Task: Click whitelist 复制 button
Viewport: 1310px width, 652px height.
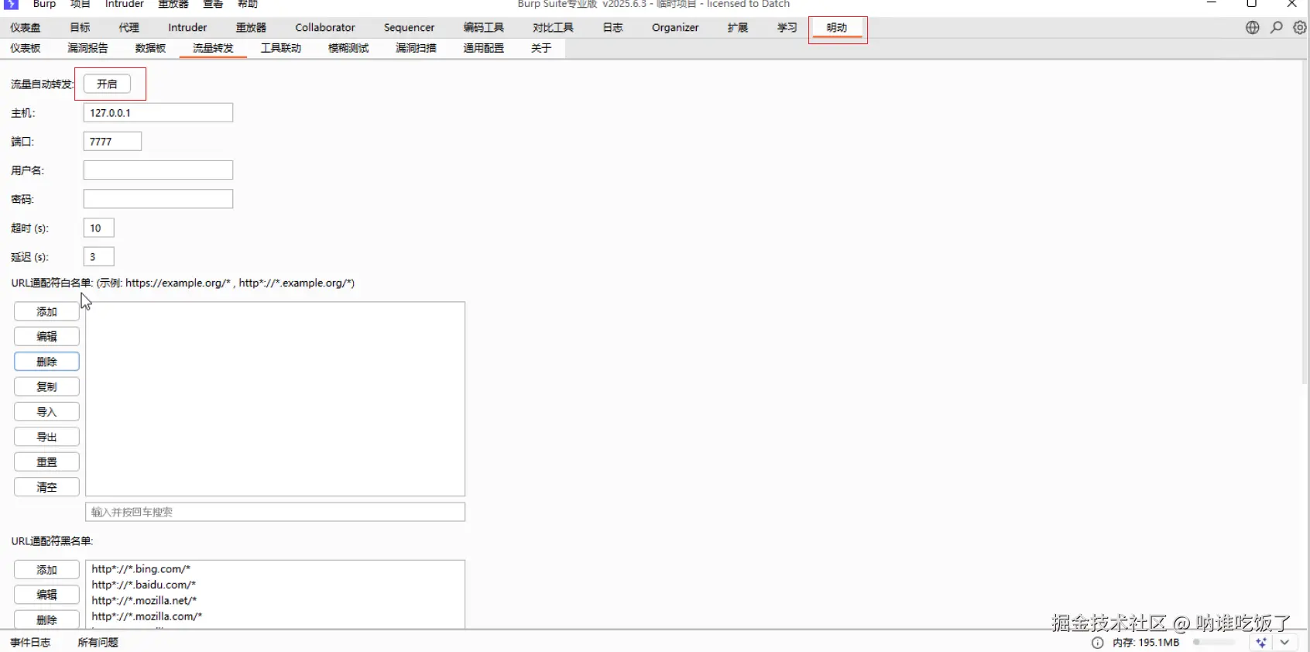Action: [46, 386]
